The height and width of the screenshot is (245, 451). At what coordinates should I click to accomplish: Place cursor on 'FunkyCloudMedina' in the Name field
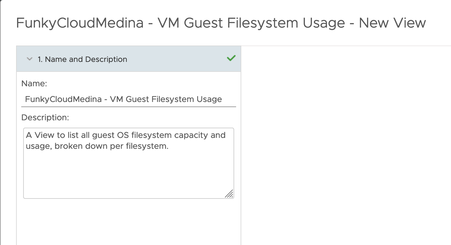pos(63,99)
